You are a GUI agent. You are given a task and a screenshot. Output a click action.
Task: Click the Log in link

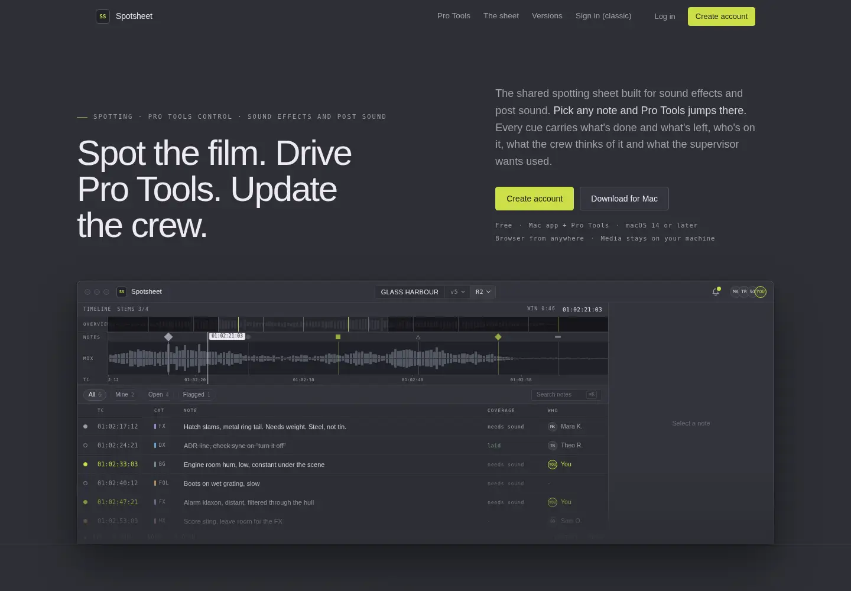(665, 17)
